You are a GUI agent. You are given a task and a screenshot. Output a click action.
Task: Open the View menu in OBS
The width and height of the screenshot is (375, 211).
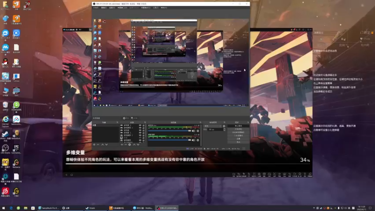coord(112,8)
